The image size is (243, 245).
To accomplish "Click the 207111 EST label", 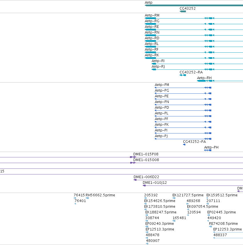I will 213,201.
